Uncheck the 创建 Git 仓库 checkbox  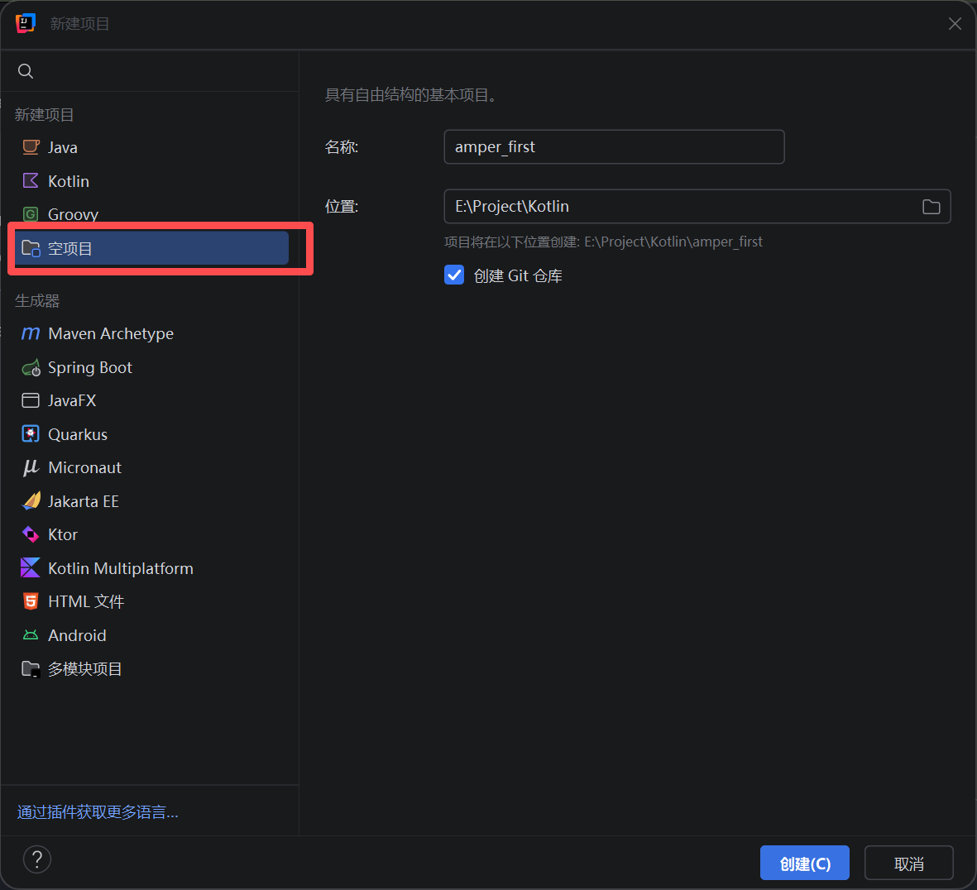click(x=454, y=275)
